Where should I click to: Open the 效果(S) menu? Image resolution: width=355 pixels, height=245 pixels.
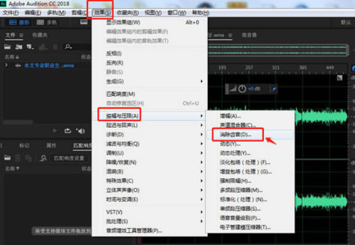point(102,13)
